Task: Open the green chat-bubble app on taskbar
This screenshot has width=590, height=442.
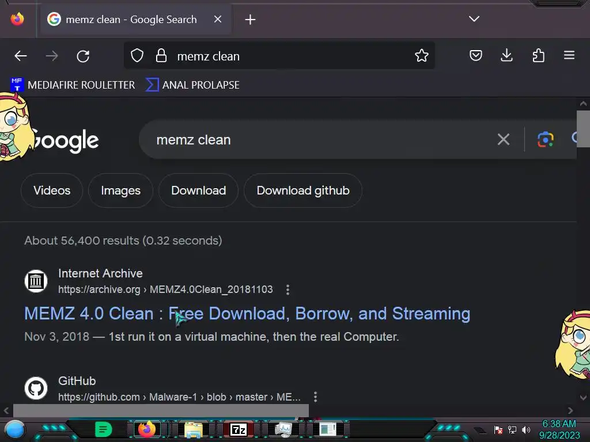Action: click(x=103, y=429)
